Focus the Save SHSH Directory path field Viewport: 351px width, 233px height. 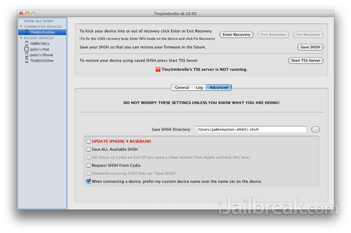(251, 129)
